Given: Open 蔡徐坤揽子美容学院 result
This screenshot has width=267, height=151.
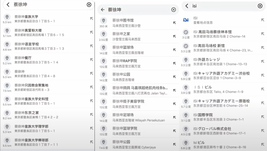Looking at the screenshot, I should click(x=138, y=104).
